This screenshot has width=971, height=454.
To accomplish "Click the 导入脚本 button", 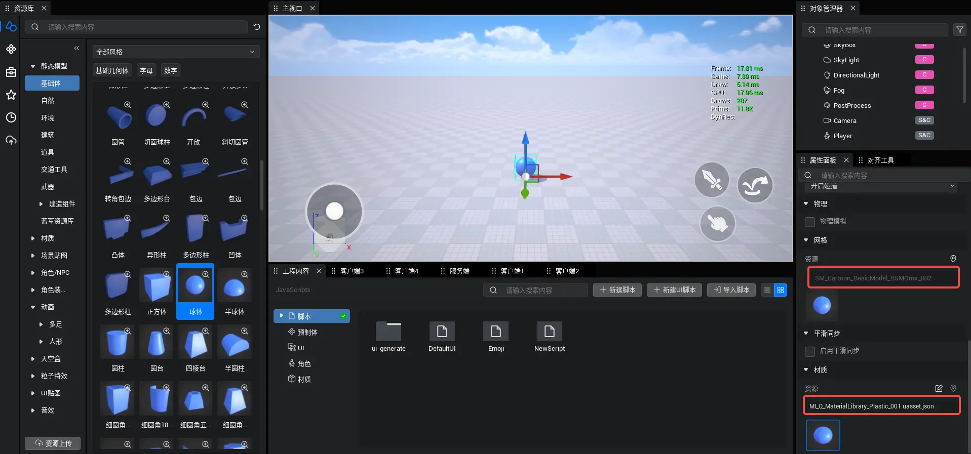I will coord(731,290).
